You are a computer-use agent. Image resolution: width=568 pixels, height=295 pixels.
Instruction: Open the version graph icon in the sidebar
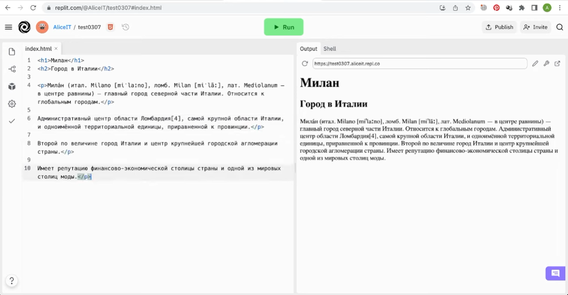[11, 68]
